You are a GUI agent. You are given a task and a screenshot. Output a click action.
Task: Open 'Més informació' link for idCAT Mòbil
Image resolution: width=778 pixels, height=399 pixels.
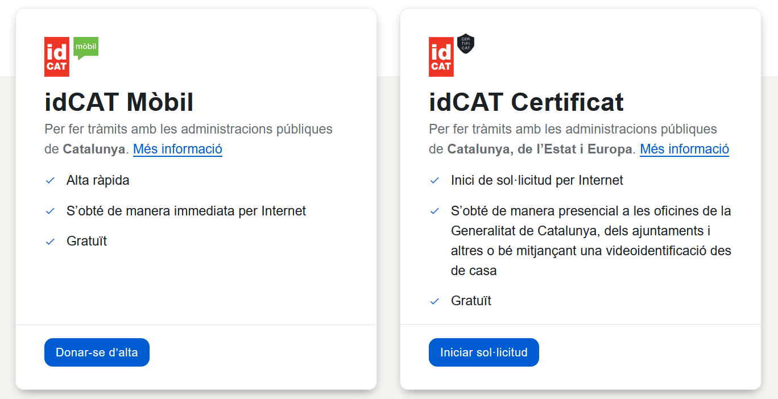pyautogui.click(x=177, y=149)
